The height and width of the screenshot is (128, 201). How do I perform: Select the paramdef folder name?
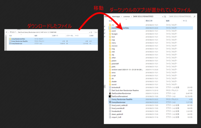tap(115, 64)
